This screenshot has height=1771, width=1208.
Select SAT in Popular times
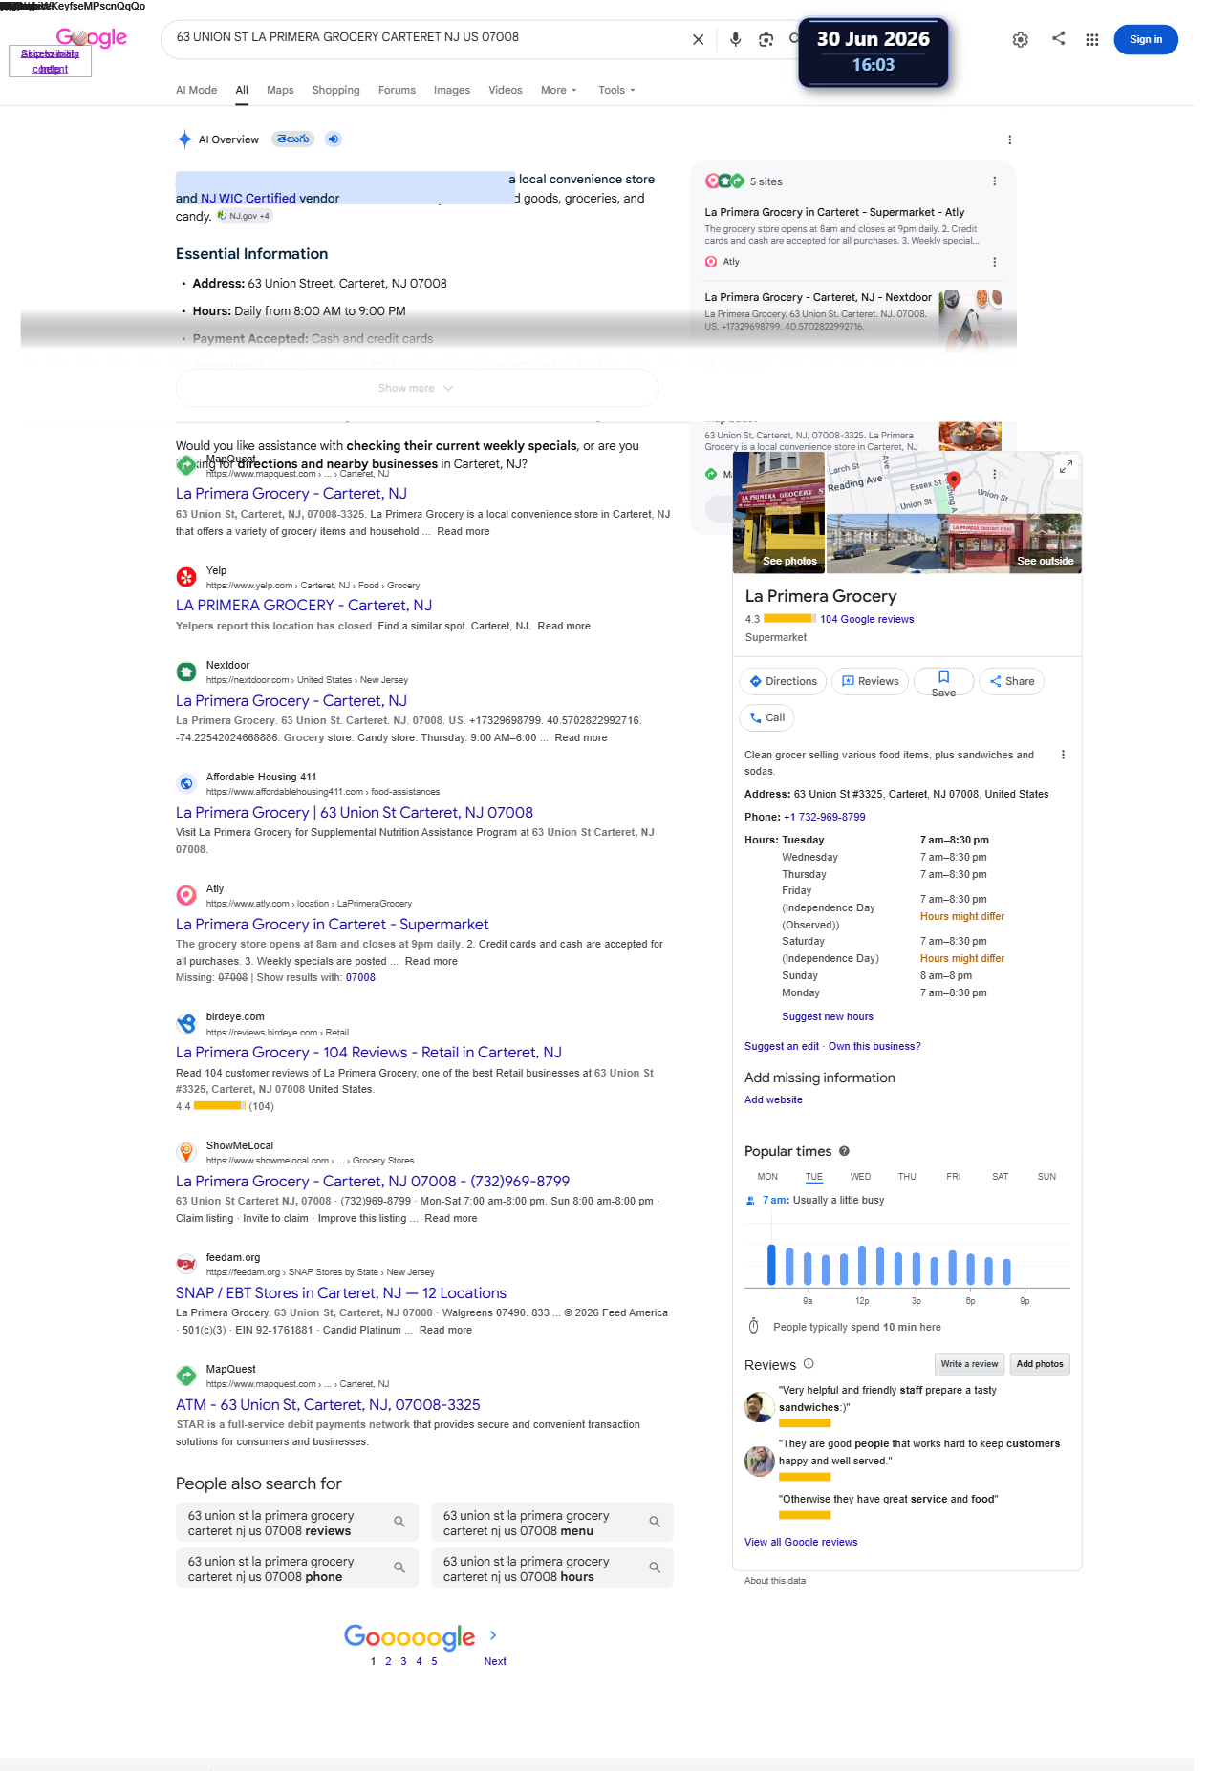click(x=1000, y=1177)
